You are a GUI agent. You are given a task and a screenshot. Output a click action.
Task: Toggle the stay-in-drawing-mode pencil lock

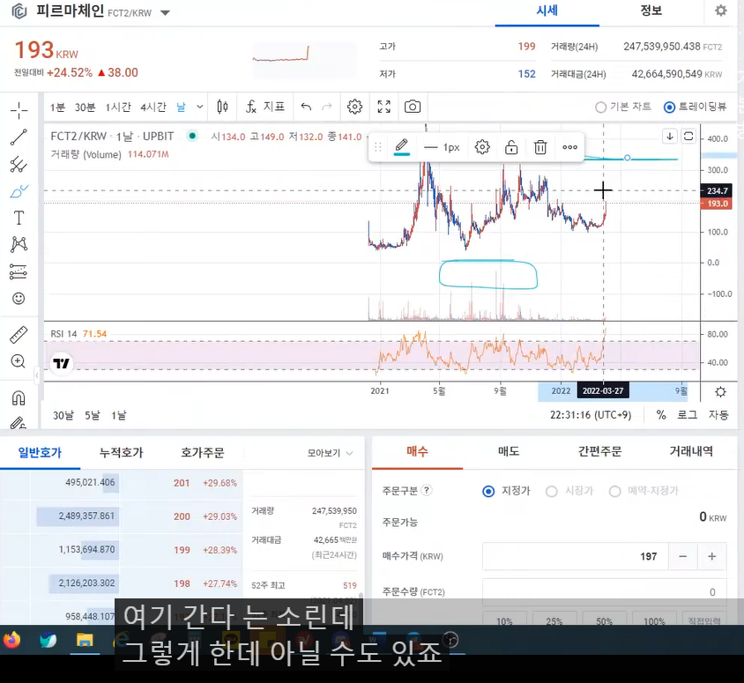coord(19,423)
